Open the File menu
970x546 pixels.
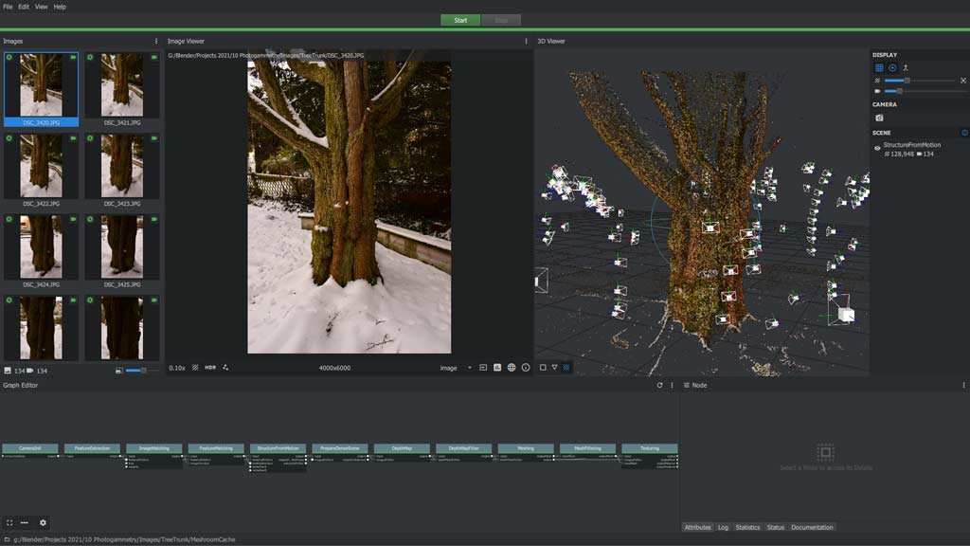[x=8, y=7]
